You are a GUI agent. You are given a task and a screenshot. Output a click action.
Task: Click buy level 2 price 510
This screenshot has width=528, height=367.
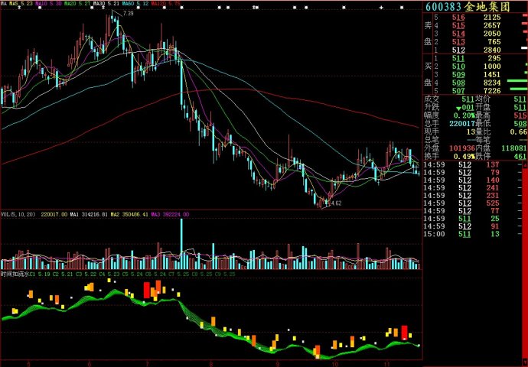point(458,67)
